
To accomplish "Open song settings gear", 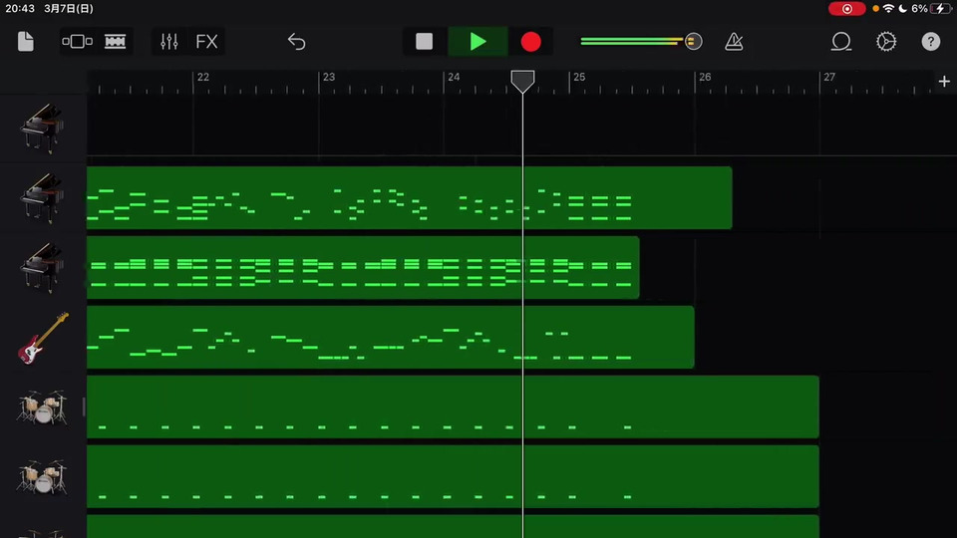I will (886, 42).
